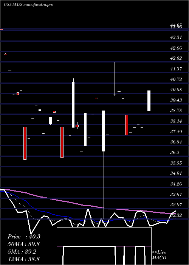Viewport: 189px width, 265px height.
Task: Click the 'USA MAYS' chart title
Action: pos(13,5)
